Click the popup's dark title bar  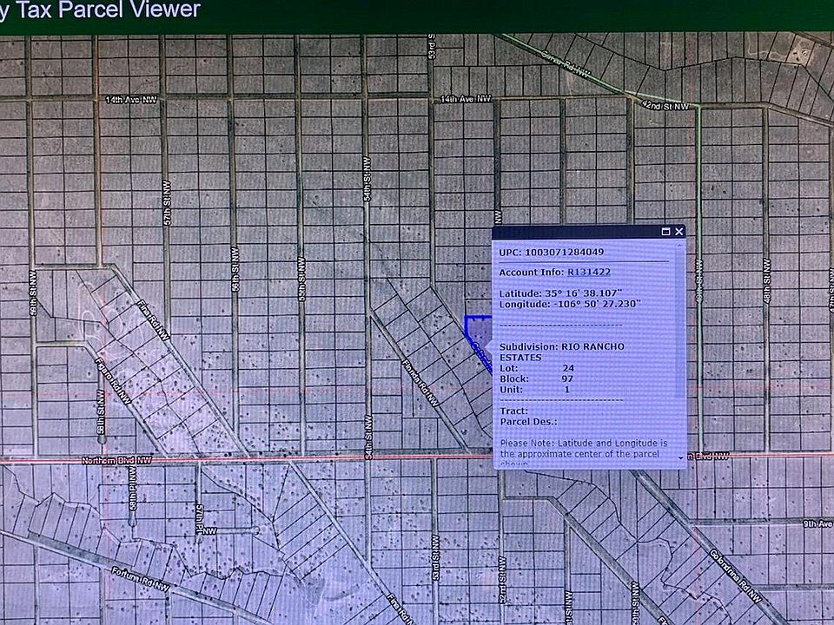(573, 232)
